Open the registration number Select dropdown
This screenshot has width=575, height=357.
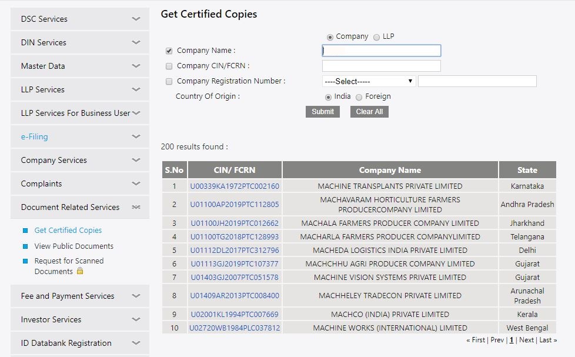tap(369, 81)
